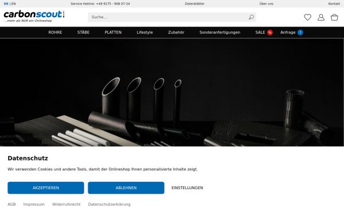Click the carbonscout logo
The width and height of the screenshot is (344, 215).
click(x=34, y=16)
